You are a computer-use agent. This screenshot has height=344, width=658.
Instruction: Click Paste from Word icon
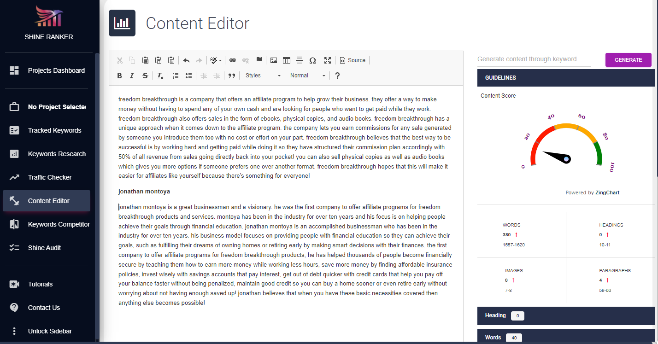click(x=171, y=60)
